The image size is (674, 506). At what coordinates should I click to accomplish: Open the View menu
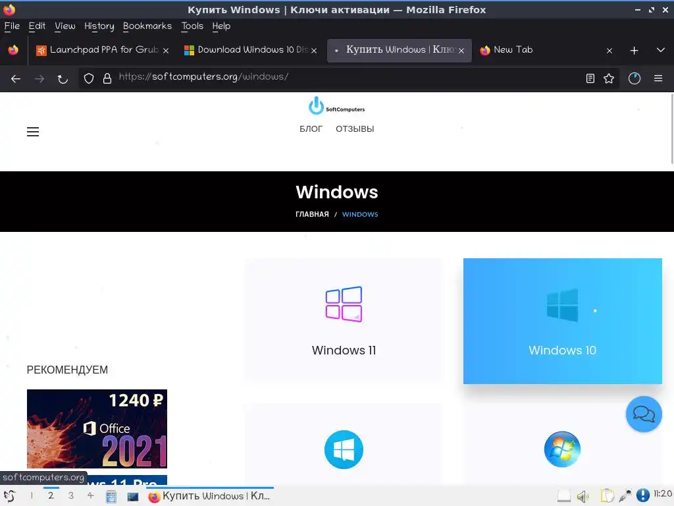tap(65, 26)
